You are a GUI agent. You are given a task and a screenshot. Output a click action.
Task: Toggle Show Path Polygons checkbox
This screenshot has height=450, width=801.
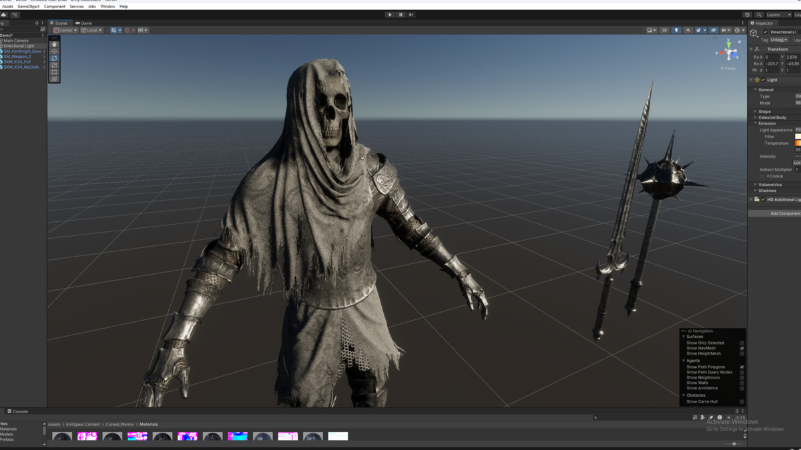pos(742,367)
